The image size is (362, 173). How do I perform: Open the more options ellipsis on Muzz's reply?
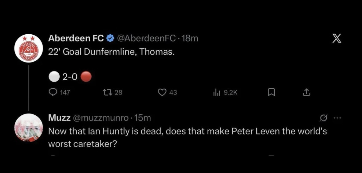point(337,117)
